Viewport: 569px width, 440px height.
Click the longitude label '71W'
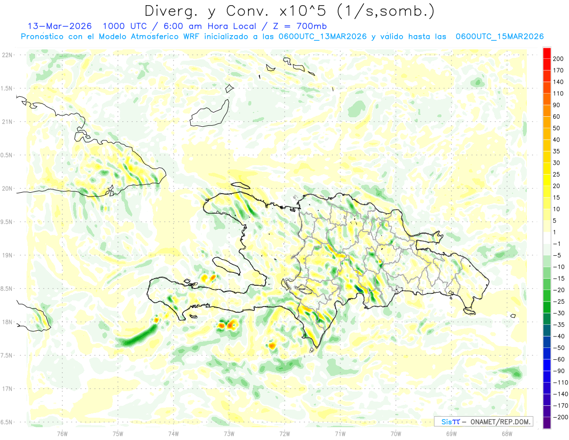pyautogui.click(x=340, y=433)
